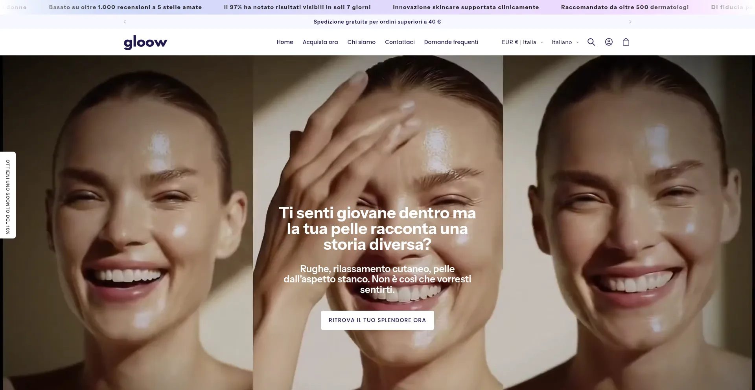755x390 pixels.
Task: Open the Ottieni uno sconto del 10% side tab
Action: click(8, 195)
